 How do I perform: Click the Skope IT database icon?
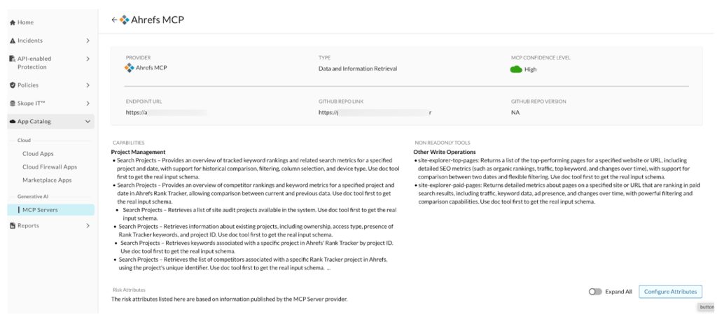(x=13, y=104)
